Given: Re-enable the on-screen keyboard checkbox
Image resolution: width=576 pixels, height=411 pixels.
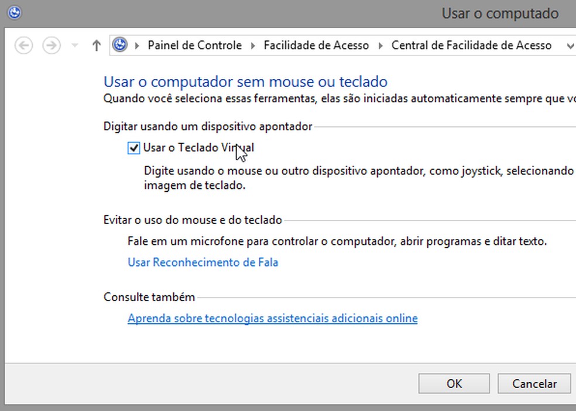Looking at the screenshot, I should [x=133, y=147].
